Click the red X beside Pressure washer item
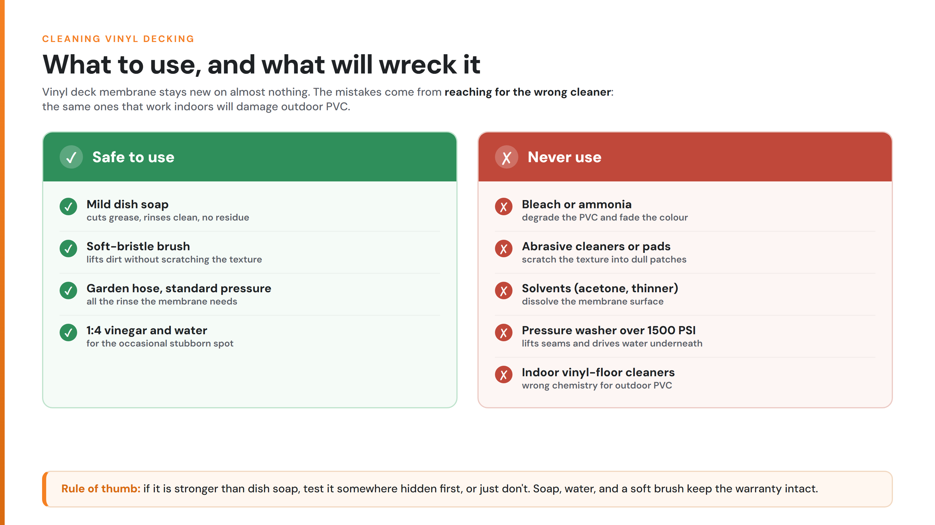 (x=503, y=332)
